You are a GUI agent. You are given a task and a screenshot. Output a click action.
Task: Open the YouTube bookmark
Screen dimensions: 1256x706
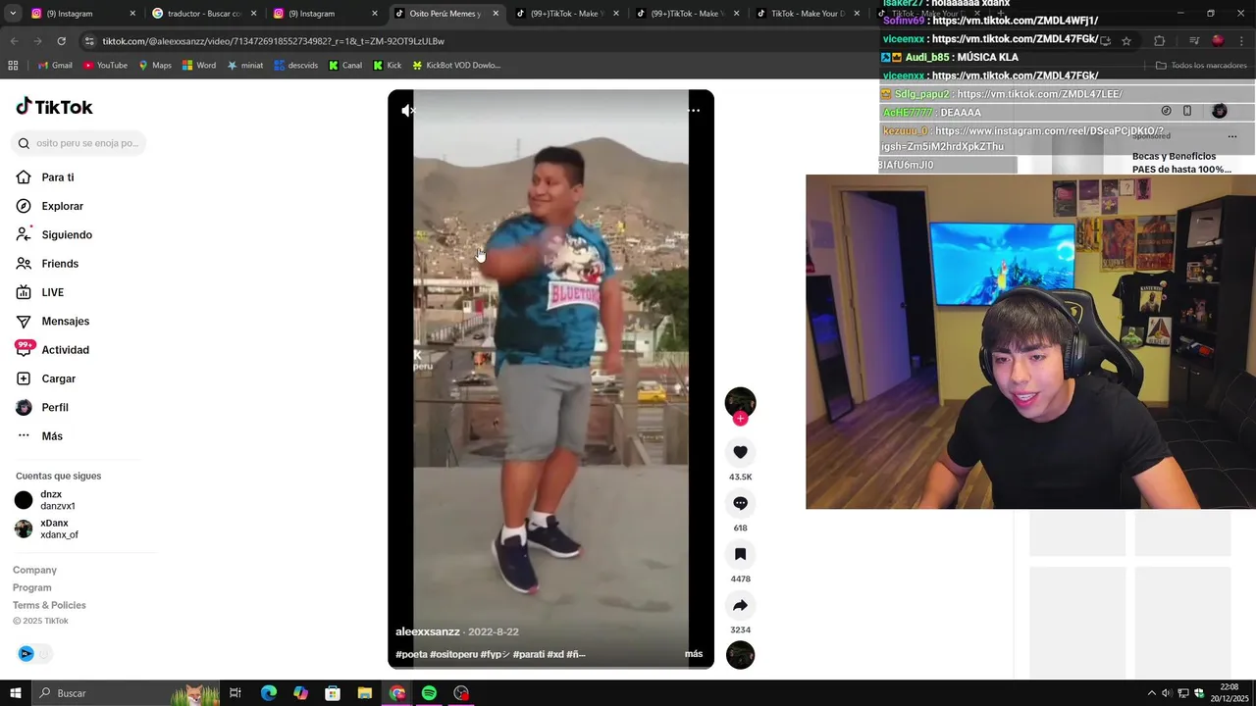105,66
